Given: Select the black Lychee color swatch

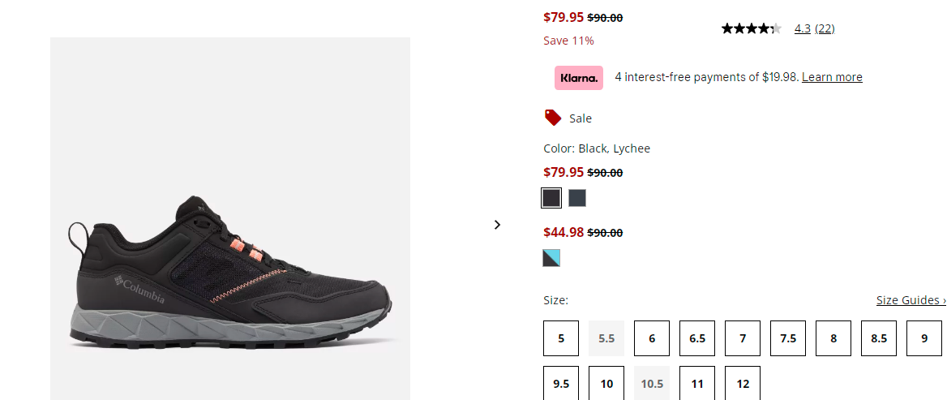Looking at the screenshot, I should [551, 198].
